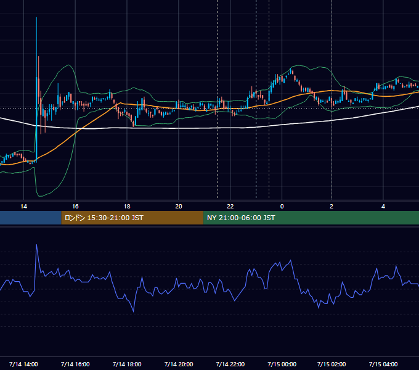Screen dimensions: 419x370
Task: Click the 7/15 00:00 date label
Action: (282, 364)
